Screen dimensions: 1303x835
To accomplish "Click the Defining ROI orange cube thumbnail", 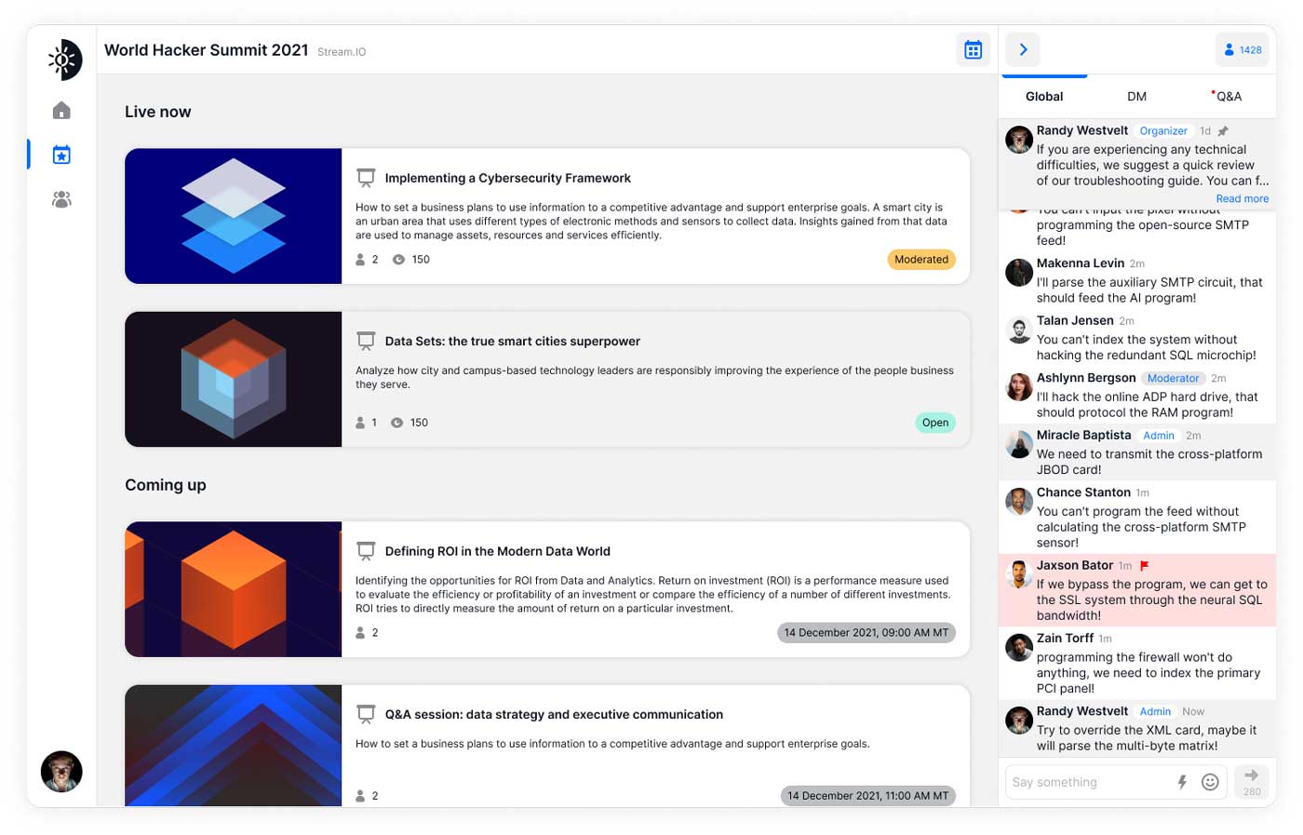I will pyautogui.click(x=234, y=589).
